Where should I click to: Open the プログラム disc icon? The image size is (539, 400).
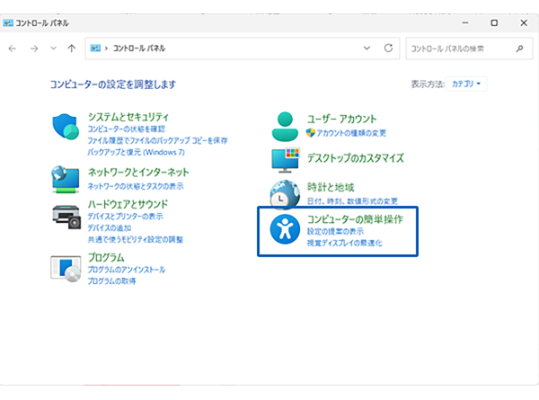pos(66,269)
